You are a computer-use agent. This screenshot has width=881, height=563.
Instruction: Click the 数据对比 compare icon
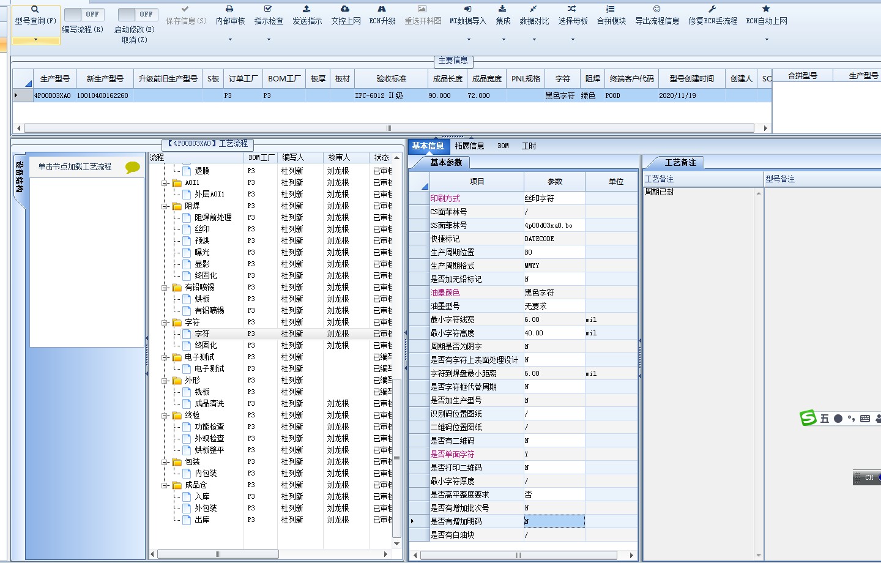tap(533, 9)
